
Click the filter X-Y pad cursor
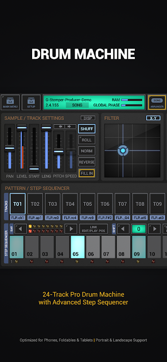(123, 151)
